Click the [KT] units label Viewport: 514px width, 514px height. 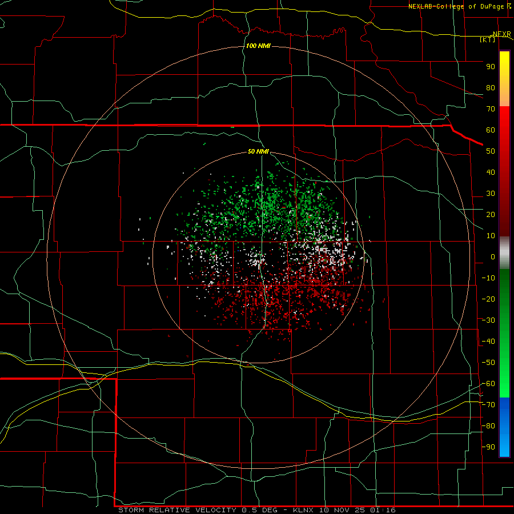488,39
